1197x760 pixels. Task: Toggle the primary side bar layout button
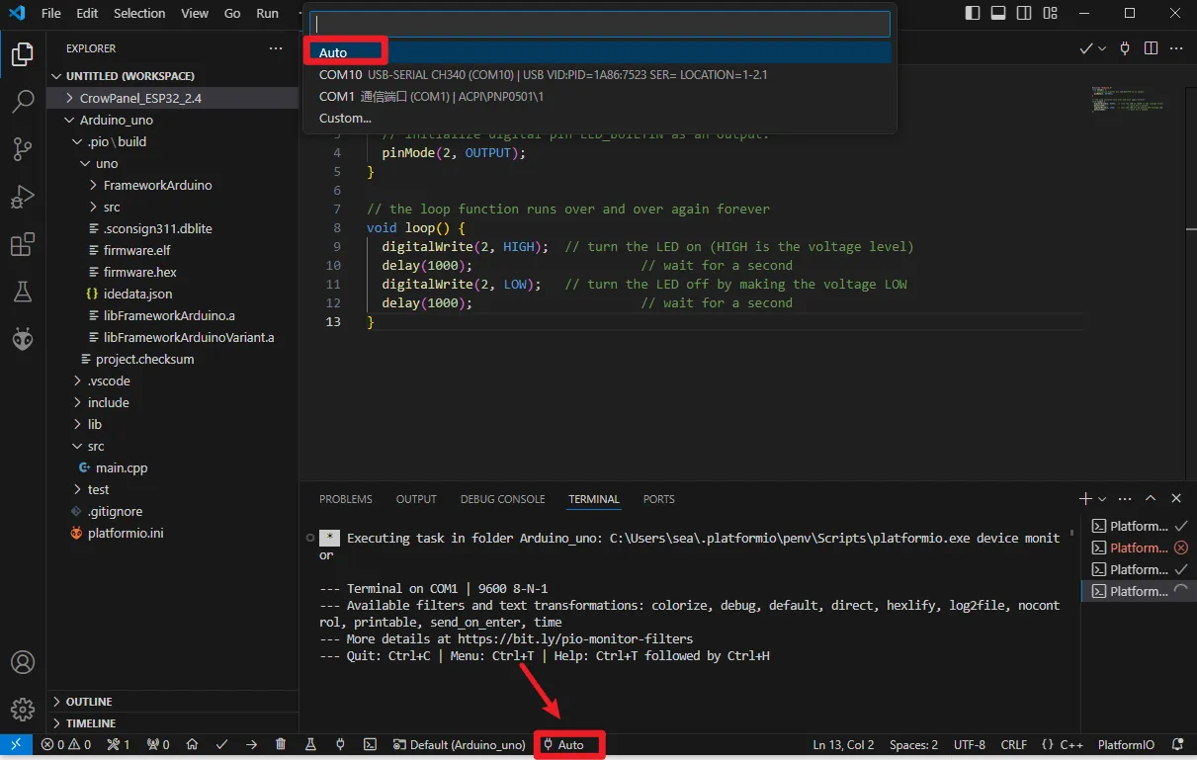973,14
